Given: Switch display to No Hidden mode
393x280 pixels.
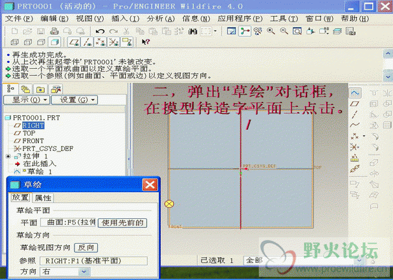Looking at the screenshot, I should tap(41, 42).
